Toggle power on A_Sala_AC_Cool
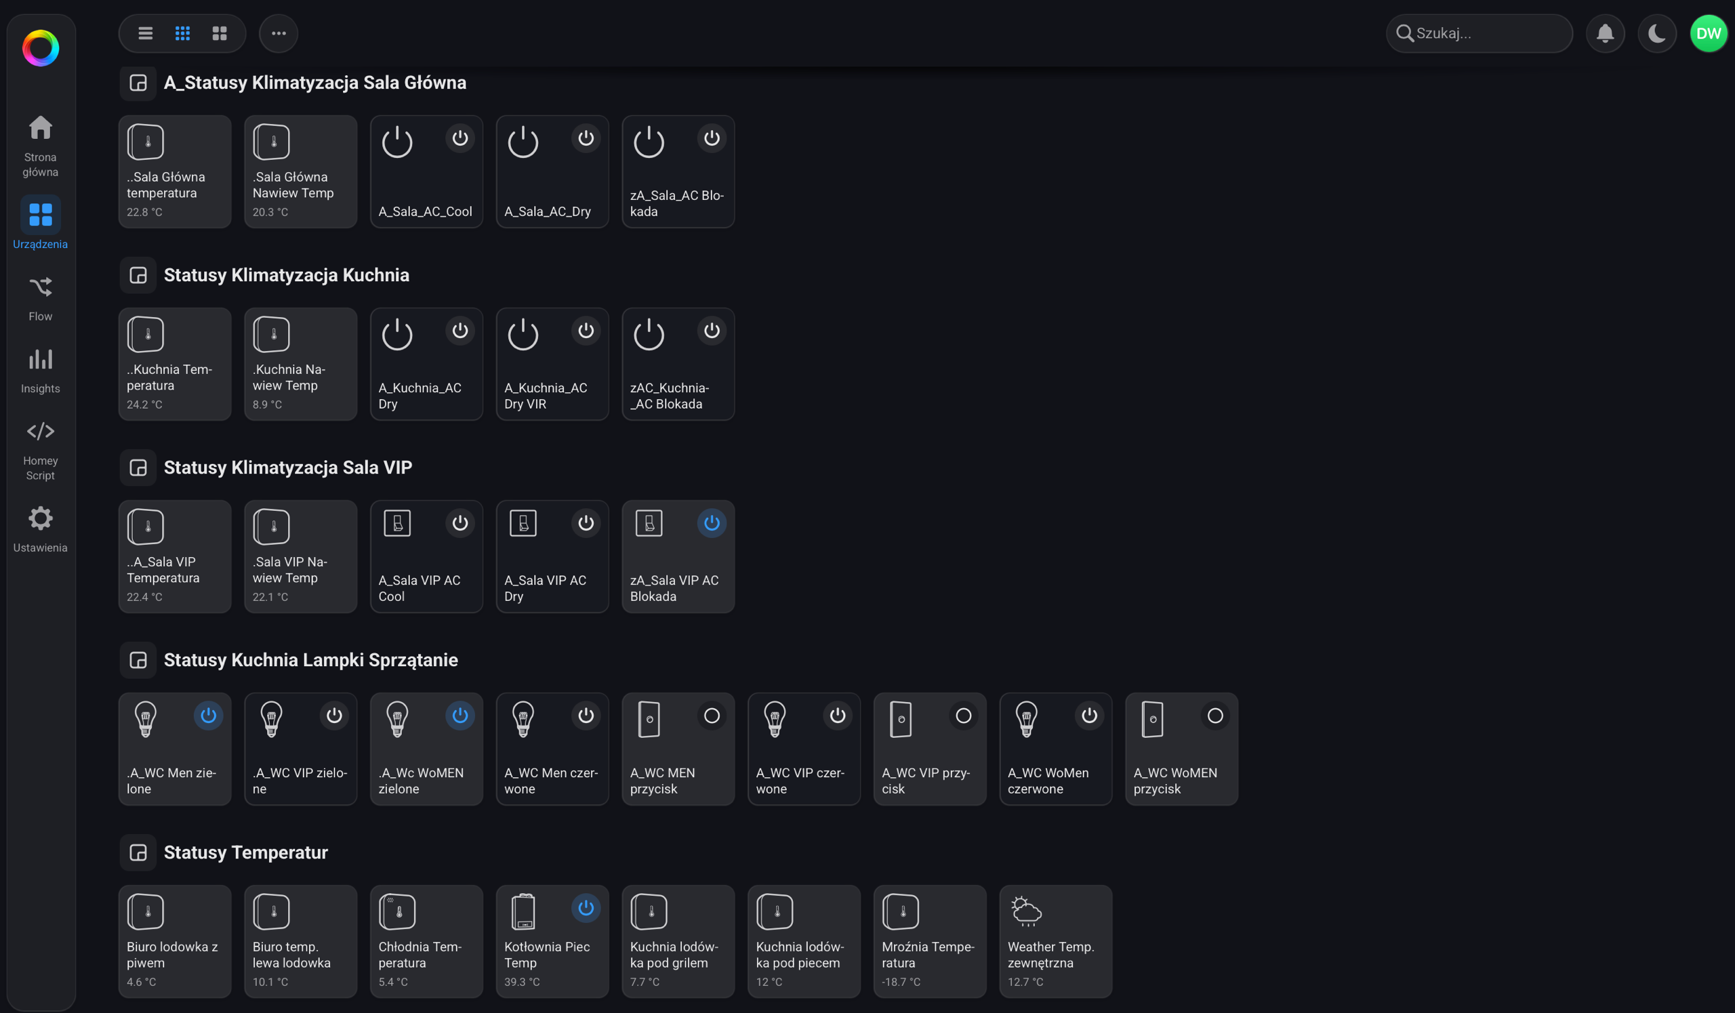This screenshot has width=1735, height=1013. 460,138
